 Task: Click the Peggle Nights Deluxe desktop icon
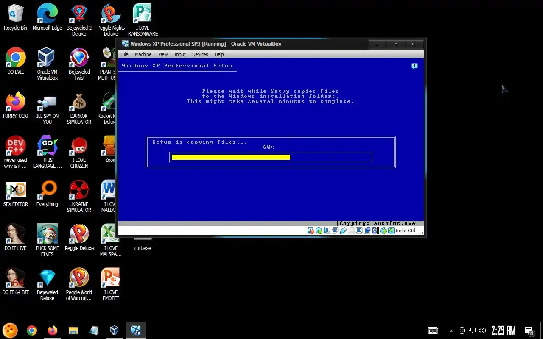tap(111, 20)
